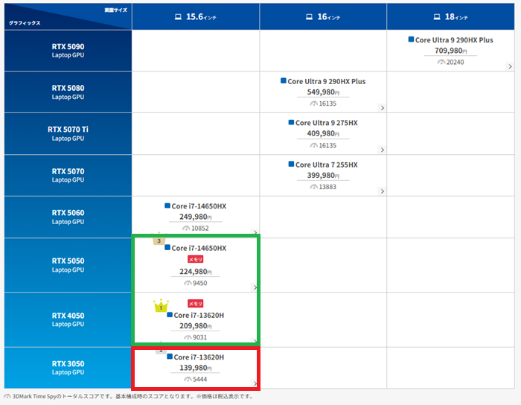Click Core i7-14650HX in the RTX 5060 row
The width and height of the screenshot is (521, 405).
[199, 206]
